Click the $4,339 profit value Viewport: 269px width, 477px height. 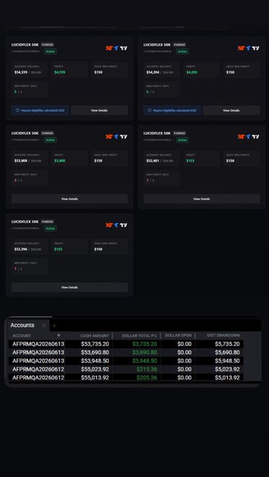(60, 72)
